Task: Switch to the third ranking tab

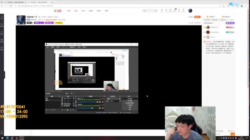Action: (223, 20)
